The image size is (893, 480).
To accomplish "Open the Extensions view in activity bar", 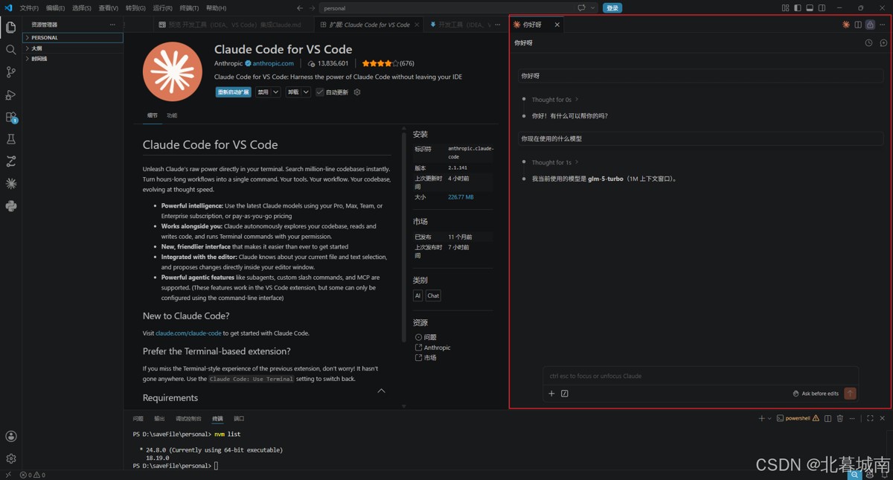I will [10, 117].
